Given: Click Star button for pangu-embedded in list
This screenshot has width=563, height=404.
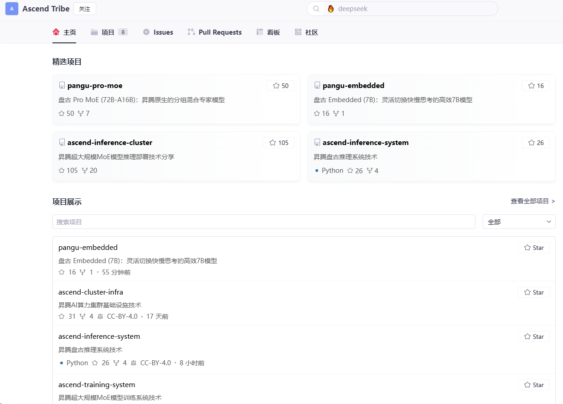Looking at the screenshot, I should coord(534,248).
